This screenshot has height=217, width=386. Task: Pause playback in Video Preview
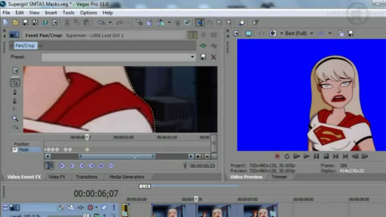coord(316,156)
